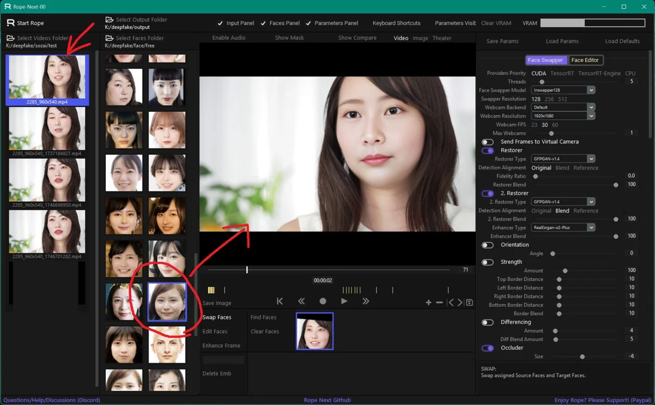Select the 2285_960x540.mp4 video thumbnail
655x405 pixels.
pyautogui.click(x=47, y=80)
